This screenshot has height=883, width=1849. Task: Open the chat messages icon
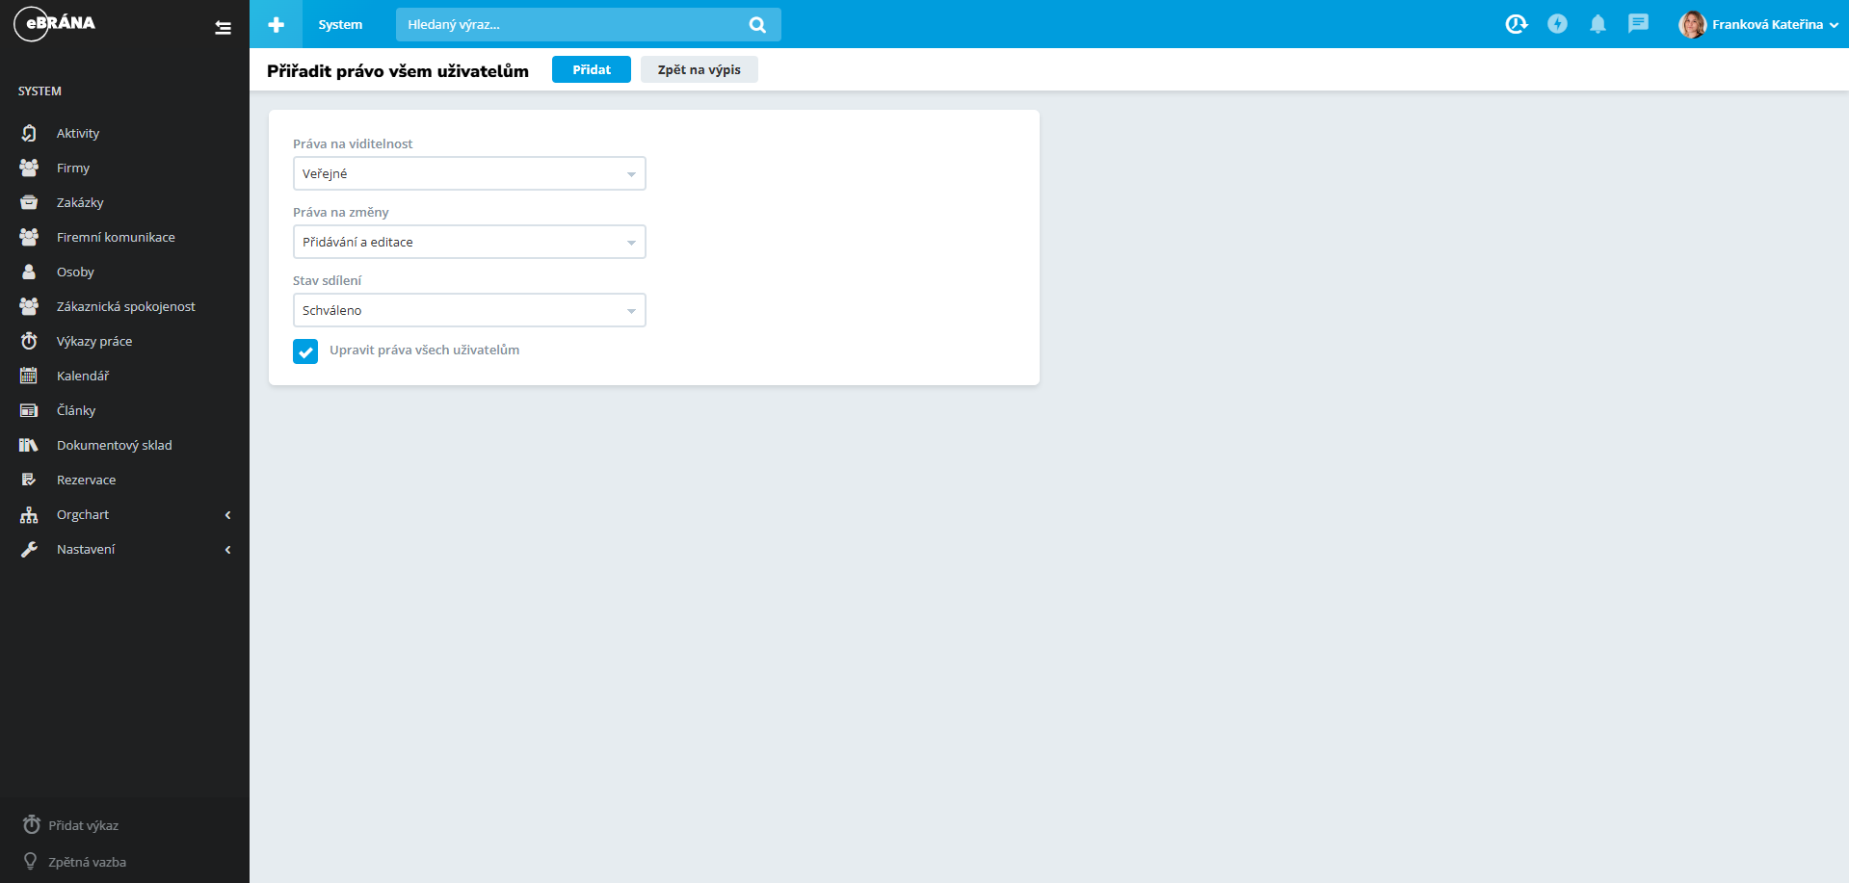click(1638, 24)
